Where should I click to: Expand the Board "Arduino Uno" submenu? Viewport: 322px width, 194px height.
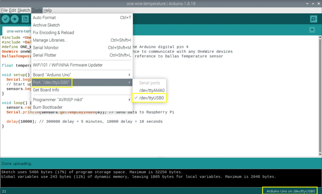(x=82, y=75)
